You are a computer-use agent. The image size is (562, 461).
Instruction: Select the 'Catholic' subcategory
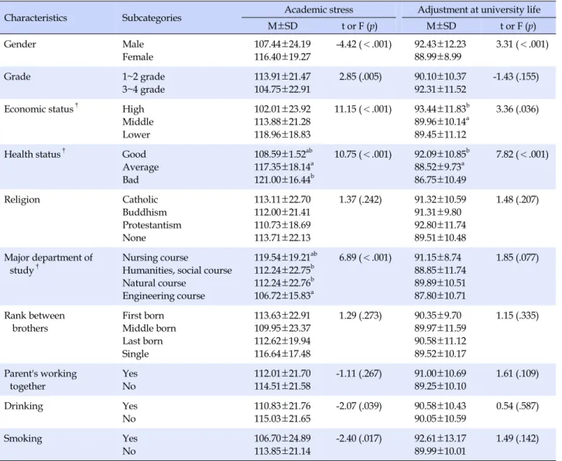click(140, 200)
